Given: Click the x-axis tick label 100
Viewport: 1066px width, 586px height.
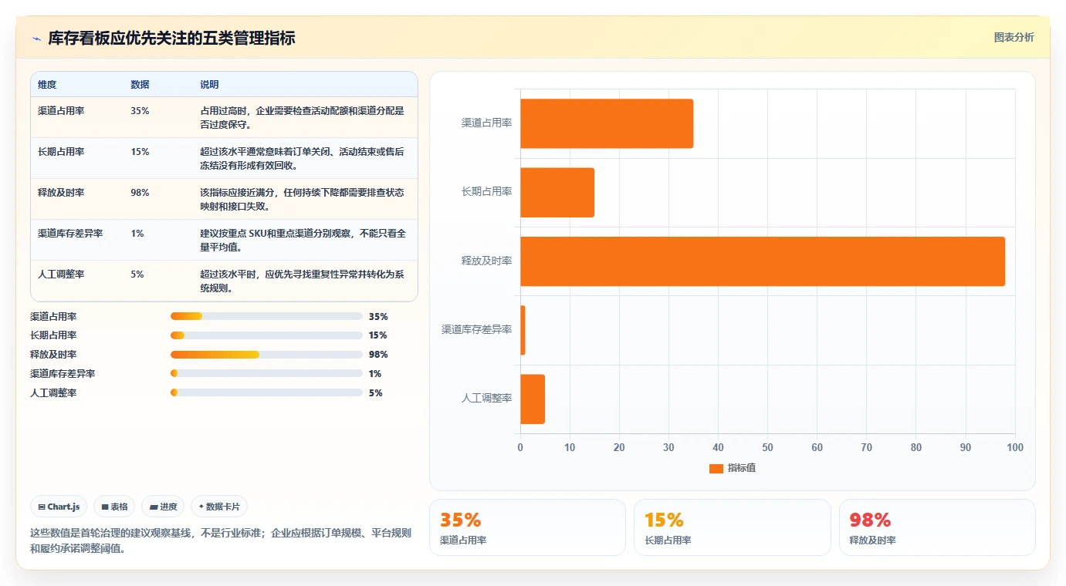Looking at the screenshot, I should click(x=1015, y=448).
